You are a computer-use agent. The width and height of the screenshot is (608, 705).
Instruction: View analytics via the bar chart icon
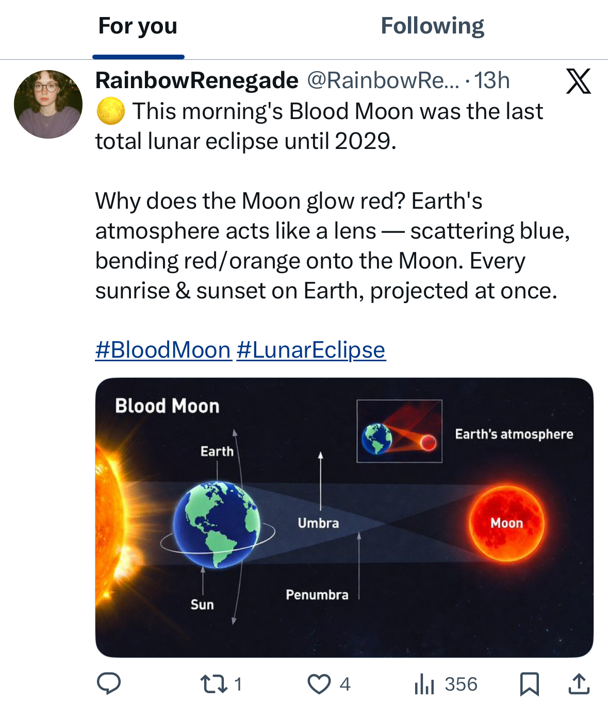tap(424, 684)
